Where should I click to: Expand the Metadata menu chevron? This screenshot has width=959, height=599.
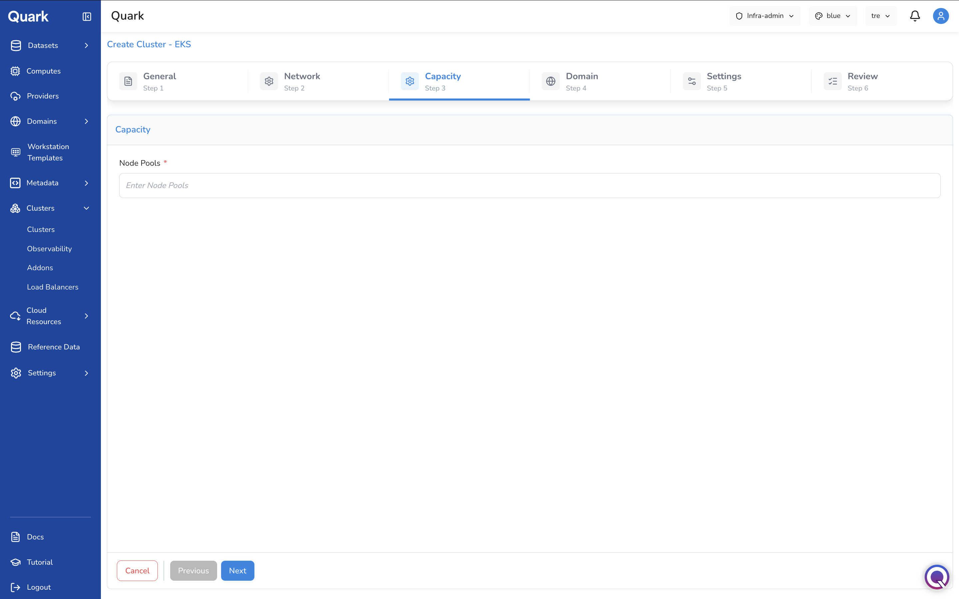click(x=86, y=183)
